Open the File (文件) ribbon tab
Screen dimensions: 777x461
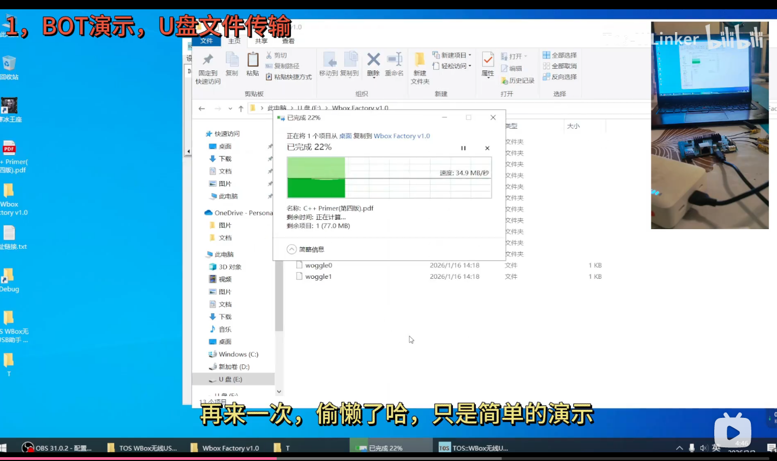click(x=206, y=41)
